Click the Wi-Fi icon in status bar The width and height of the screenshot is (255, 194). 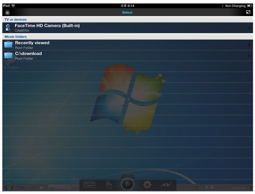pos(13,6)
